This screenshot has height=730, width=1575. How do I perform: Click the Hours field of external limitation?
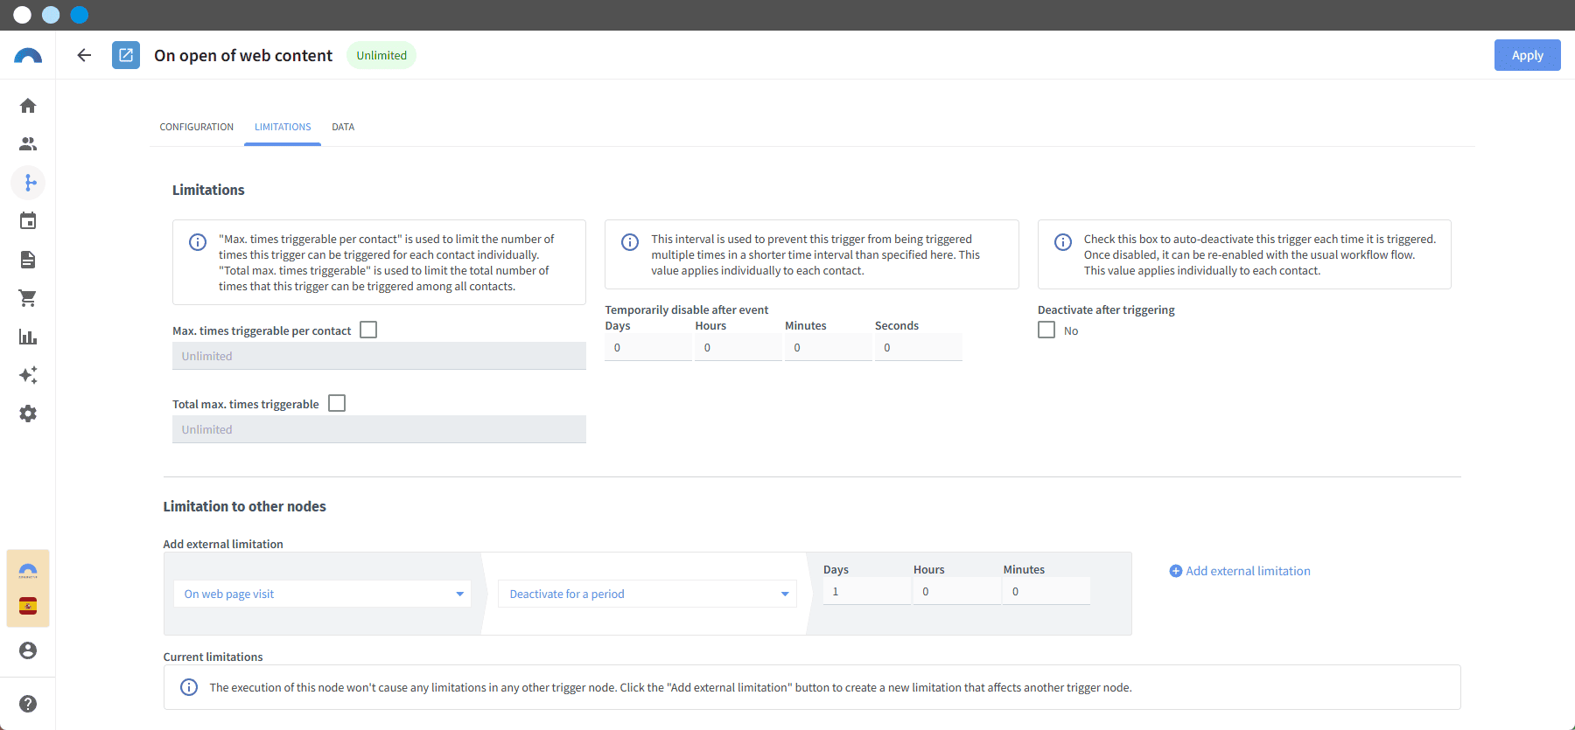click(957, 591)
